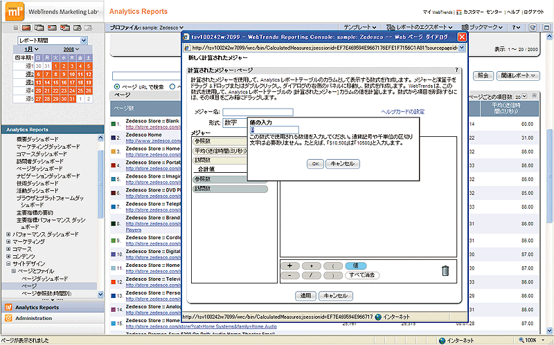Click the second calendar toolbar icon
Image resolution: width=554 pixels, height=345 pixels.
point(39,28)
